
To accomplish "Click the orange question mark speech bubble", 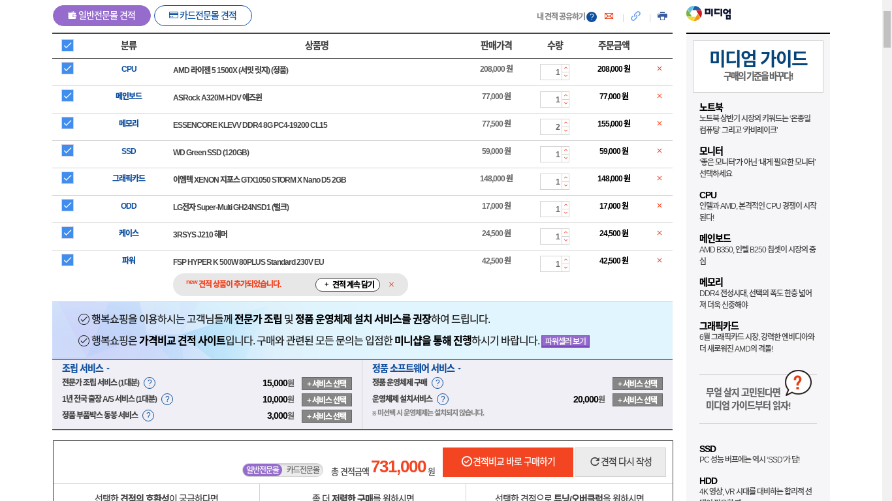I will click(x=798, y=383).
